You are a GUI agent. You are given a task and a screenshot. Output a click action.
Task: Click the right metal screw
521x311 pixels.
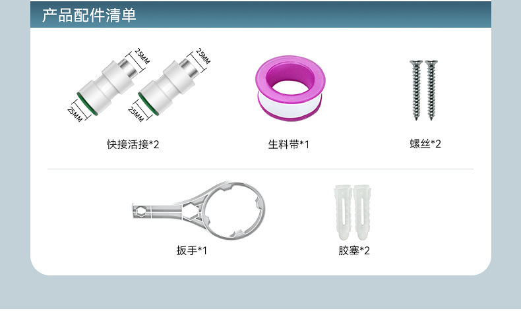pyautogui.click(x=431, y=90)
